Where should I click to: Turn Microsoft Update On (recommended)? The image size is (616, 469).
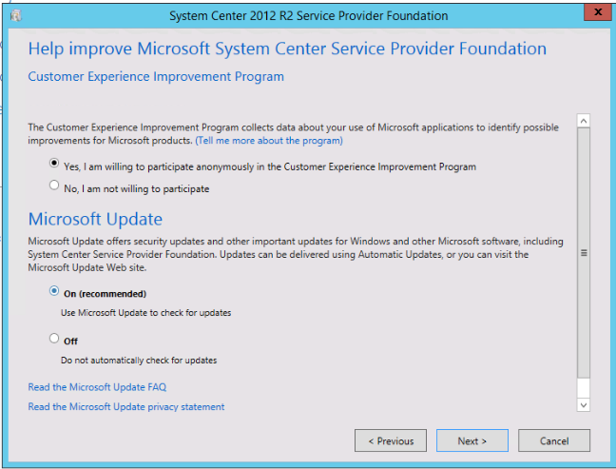point(54,293)
